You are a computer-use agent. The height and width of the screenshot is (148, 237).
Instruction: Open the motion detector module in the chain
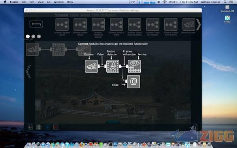58,49
